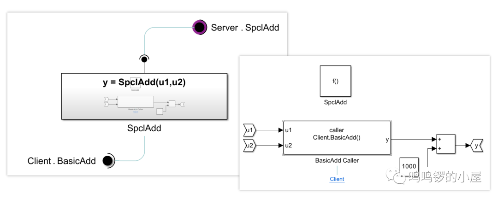Viewport: 498px width, 199px height.
Task: Select the u1 inport block
Action: click(x=249, y=130)
